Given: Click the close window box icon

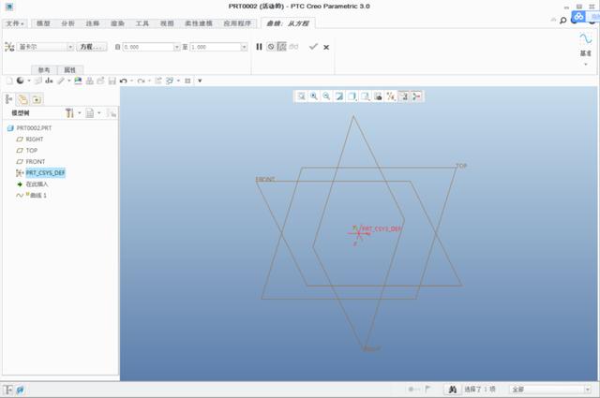Looking at the screenshot, I should pos(187,81).
